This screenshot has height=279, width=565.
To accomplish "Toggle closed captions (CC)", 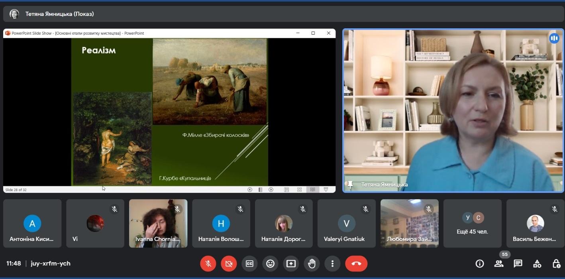I will [249, 263].
